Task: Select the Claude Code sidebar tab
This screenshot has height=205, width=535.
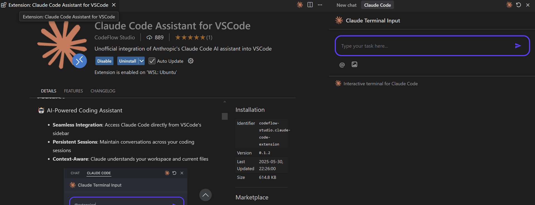Action: point(377,5)
